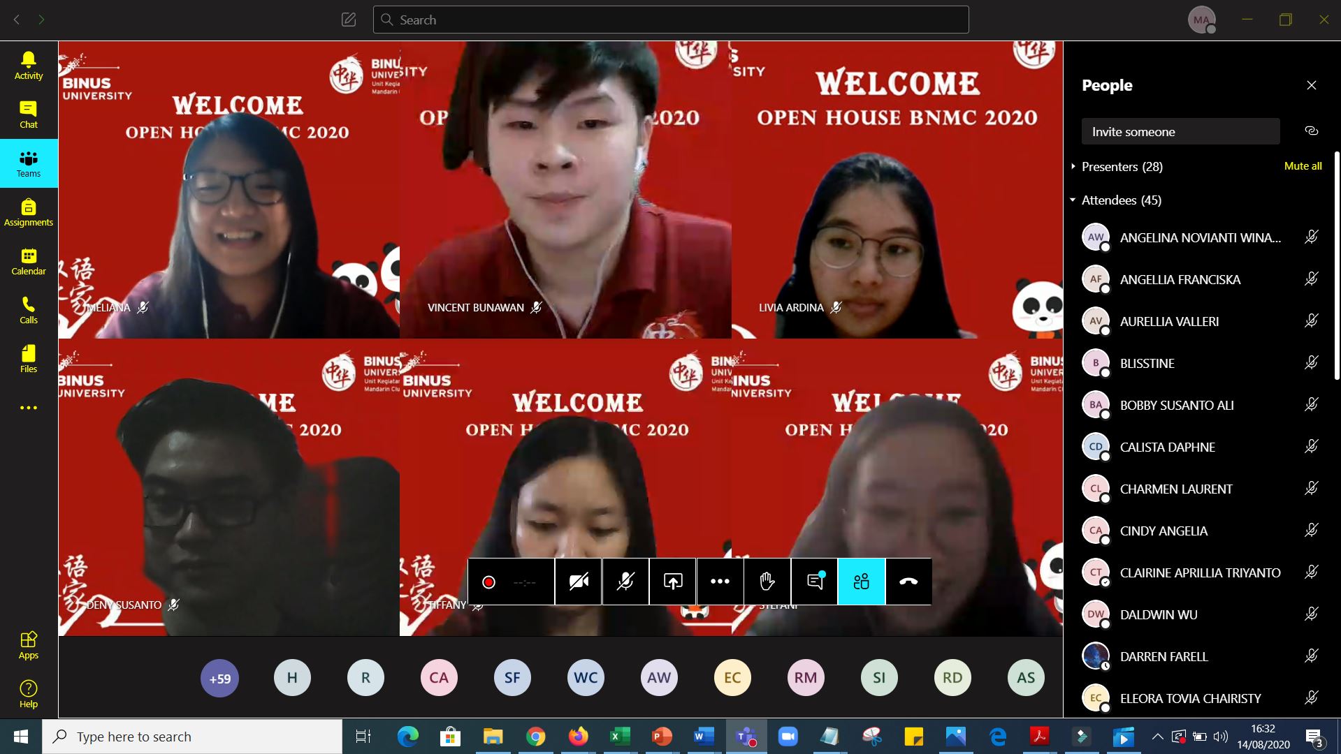Hang up the call
This screenshot has width=1341, height=754.
pyautogui.click(x=908, y=582)
